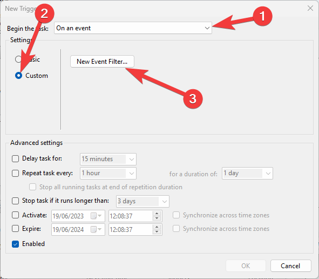Decrease the Expire time with down spinner
This screenshot has width=319, height=279.
(x=157, y=232)
